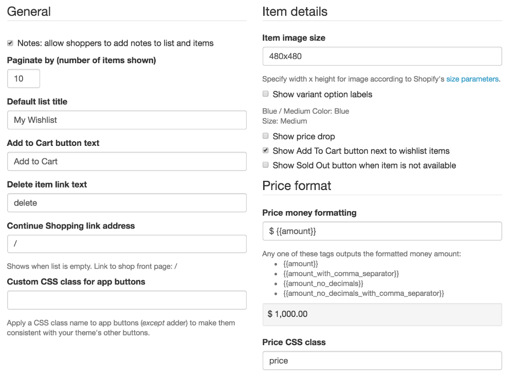Image resolution: width=514 pixels, height=376 pixels.
Task: Tick the Show price drop checkbox
Action: click(266, 136)
